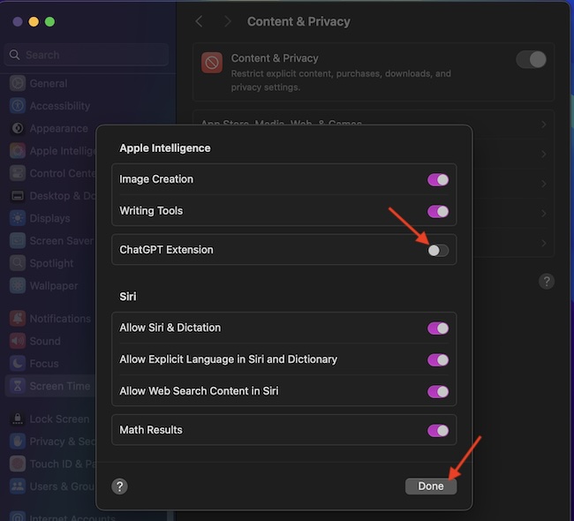Screen dimensions: 574x521
Task: Click the Screen Time hourglass icon
Action: pos(17,386)
